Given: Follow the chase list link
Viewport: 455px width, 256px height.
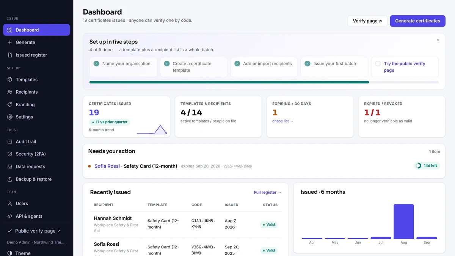Looking at the screenshot, I should pyautogui.click(x=283, y=121).
